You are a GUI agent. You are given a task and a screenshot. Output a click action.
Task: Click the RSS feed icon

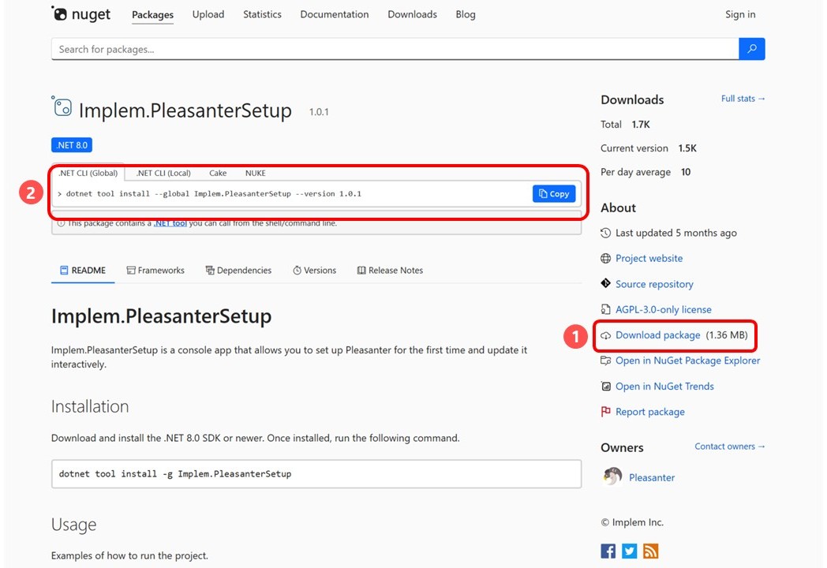pyautogui.click(x=651, y=551)
